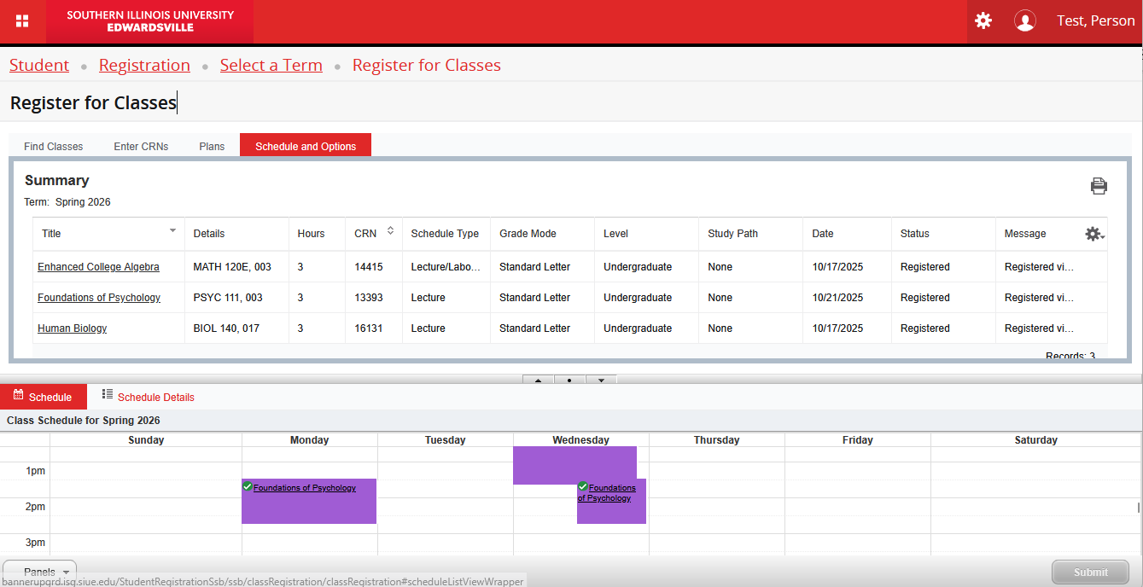The width and height of the screenshot is (1143, 587).
Task: Click the Submit button
Action: point(1090,572)
